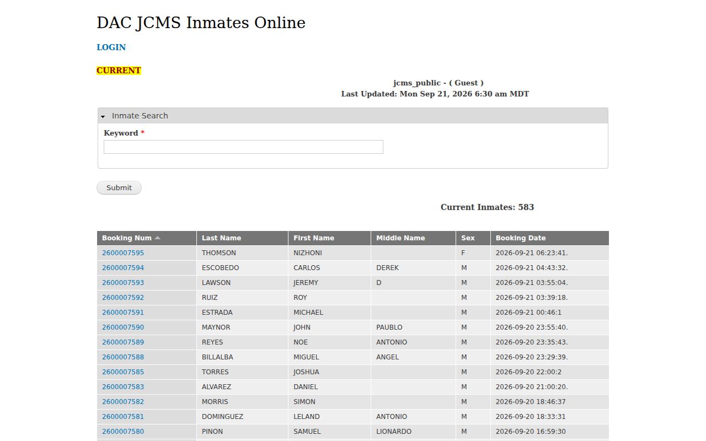Click the DAC JCMS Inmates Online heading
Screen dimensions: 706x441
201,23
